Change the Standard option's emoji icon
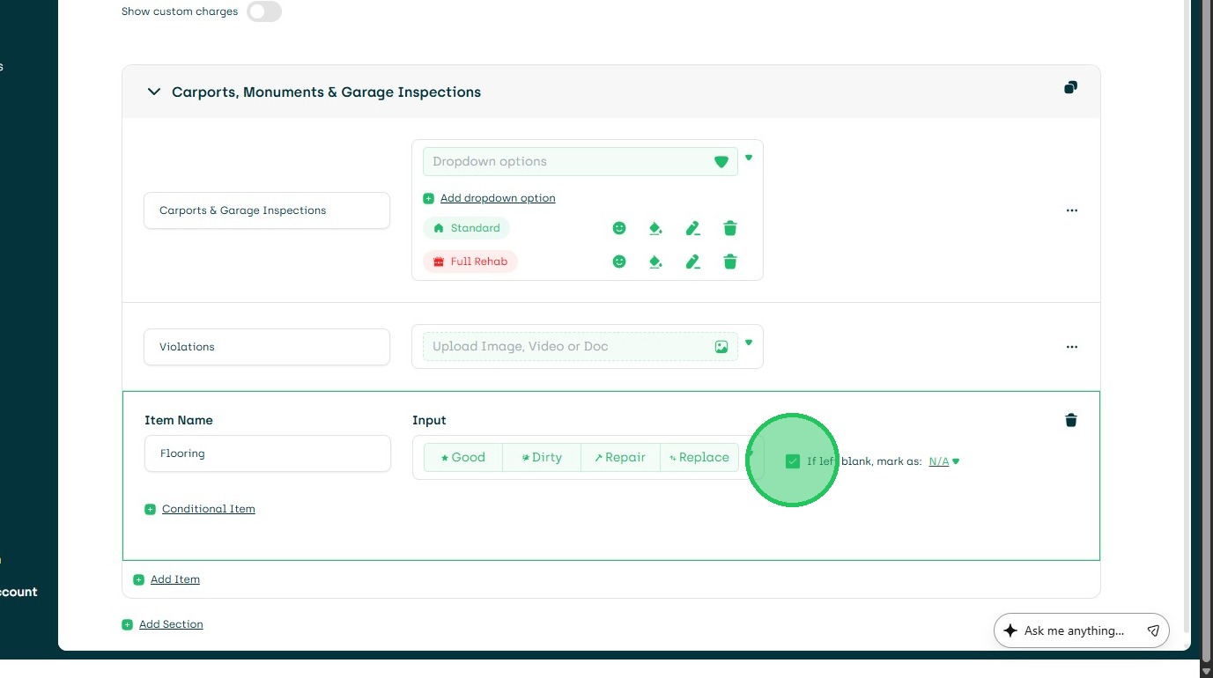 [x=619, y=229]
